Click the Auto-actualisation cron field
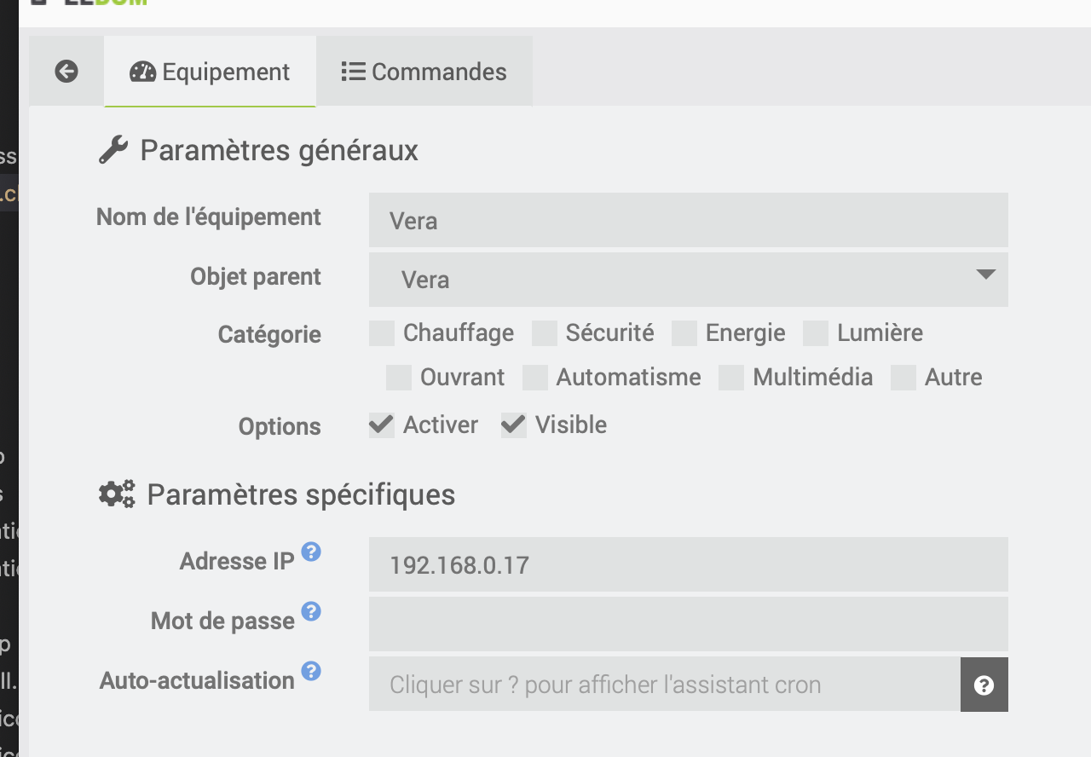The width and height of the screenshot is (1091, 757). click(665, 684)
